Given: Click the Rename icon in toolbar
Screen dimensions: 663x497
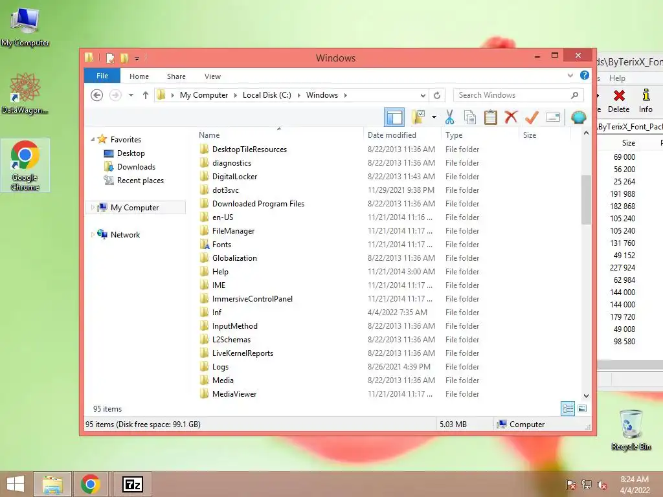Looking at the screenshot, I should tap(553, 117).
